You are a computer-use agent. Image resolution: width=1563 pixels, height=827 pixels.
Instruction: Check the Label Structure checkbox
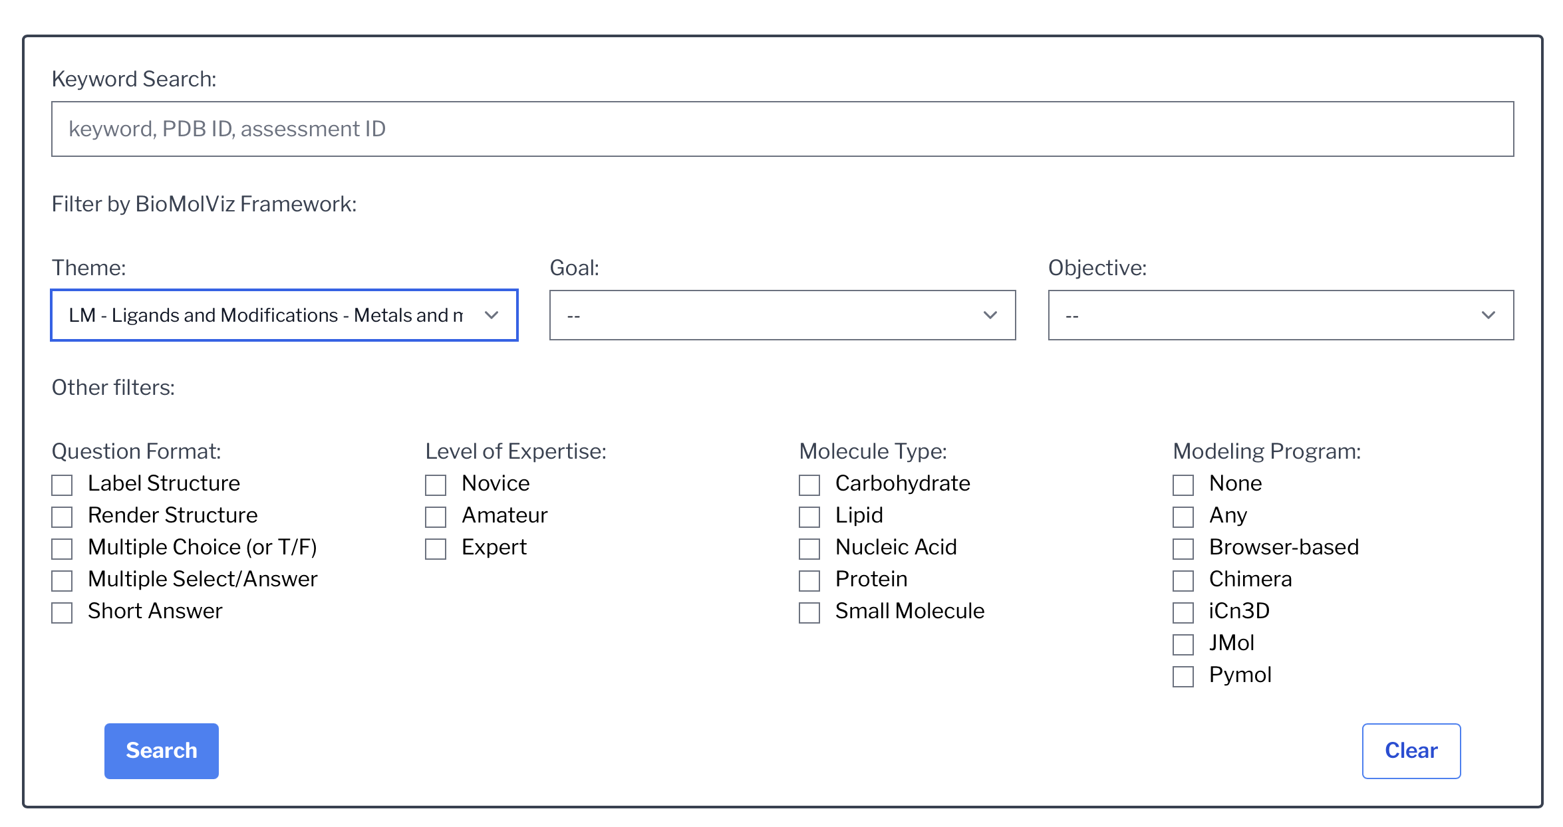point(63,485)
